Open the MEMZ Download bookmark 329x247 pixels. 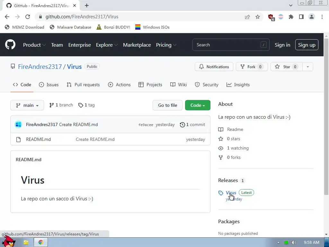point(24,27)
